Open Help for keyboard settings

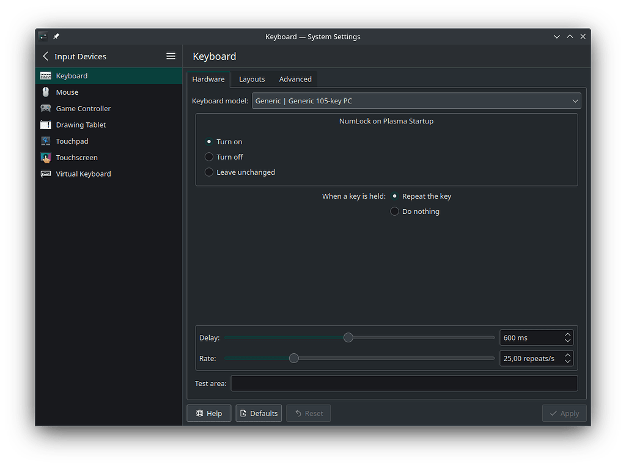point(209,413)
